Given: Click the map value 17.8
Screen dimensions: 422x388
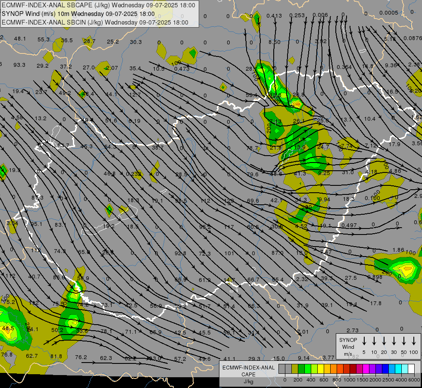Looking at the screenshot, I should coord(375,304).
